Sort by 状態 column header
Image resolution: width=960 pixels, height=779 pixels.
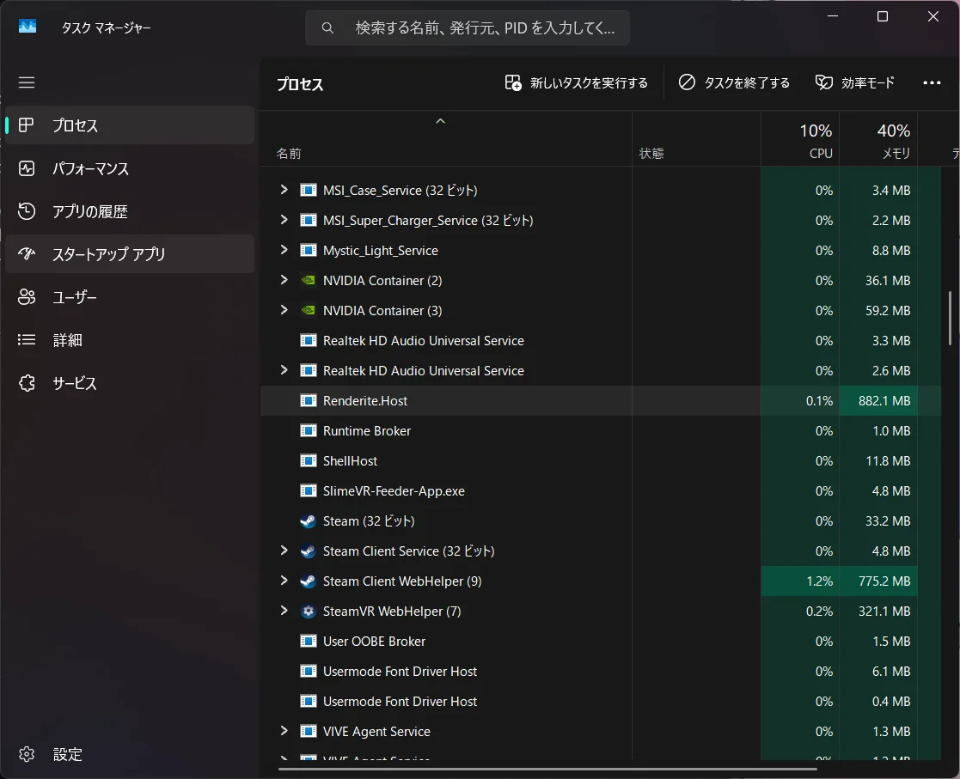(697, 139)
